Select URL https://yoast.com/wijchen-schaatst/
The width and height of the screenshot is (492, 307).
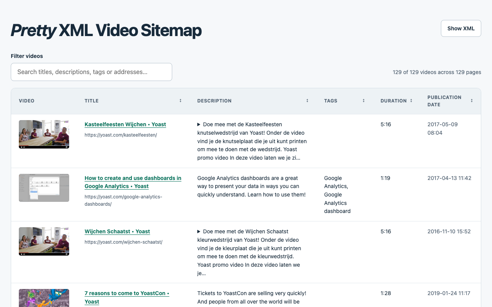pos(123,242)
